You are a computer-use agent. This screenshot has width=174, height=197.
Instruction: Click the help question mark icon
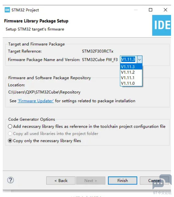(x=10, y=180)
